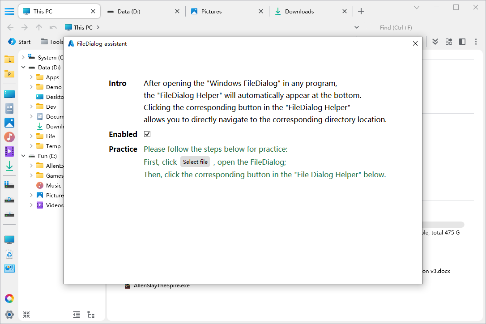The height and width of the screenshot is (324, 486).
Task: Open the hamburger main menu
Action: point(9,11)
